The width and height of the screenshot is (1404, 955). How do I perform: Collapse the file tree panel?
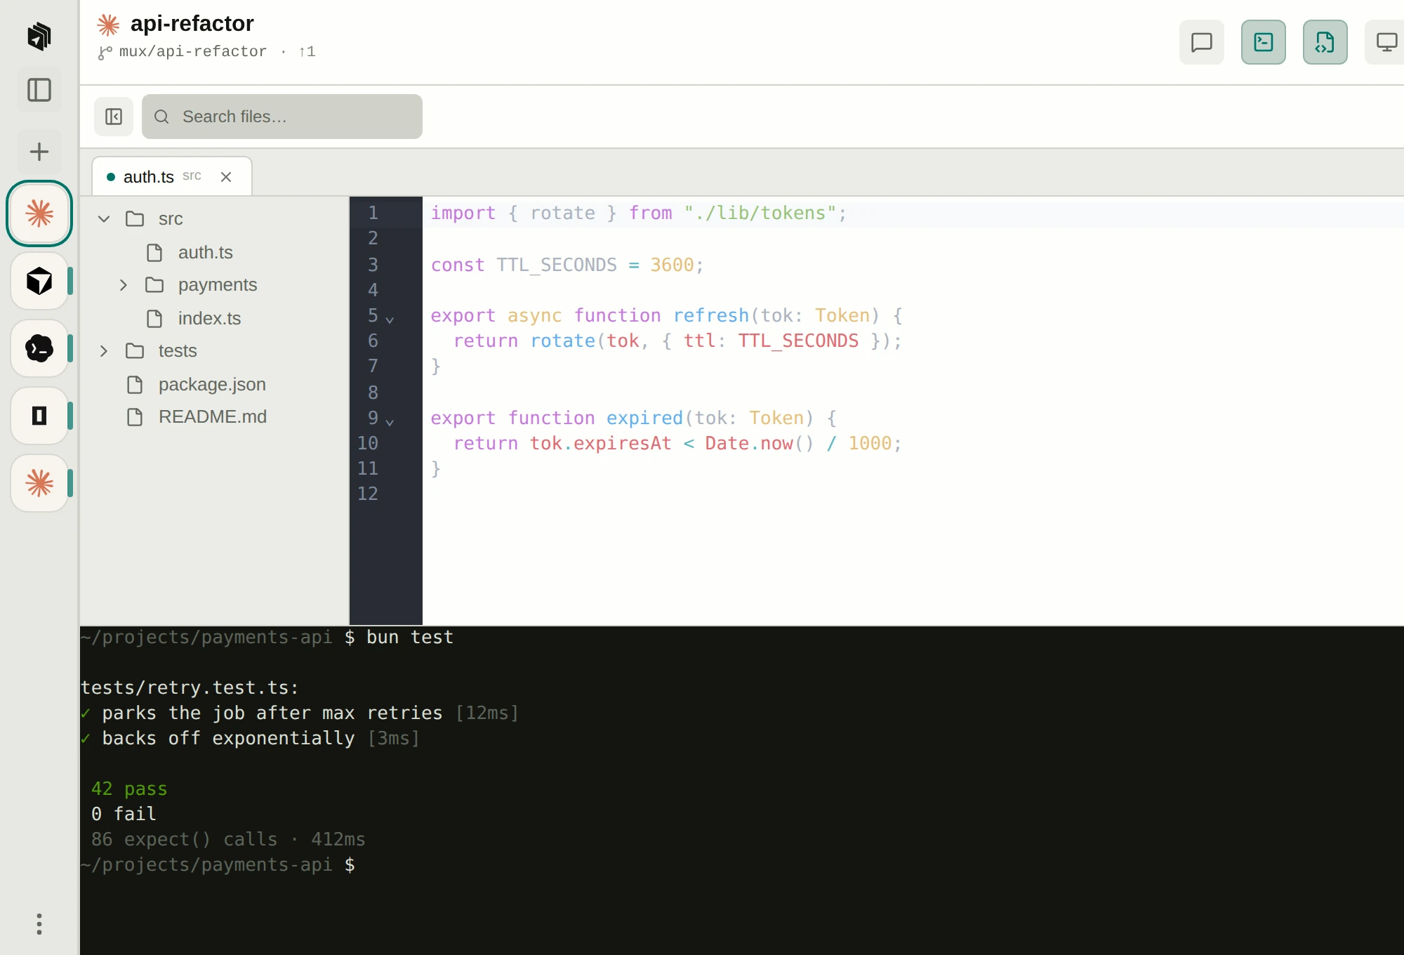(114, 117)
